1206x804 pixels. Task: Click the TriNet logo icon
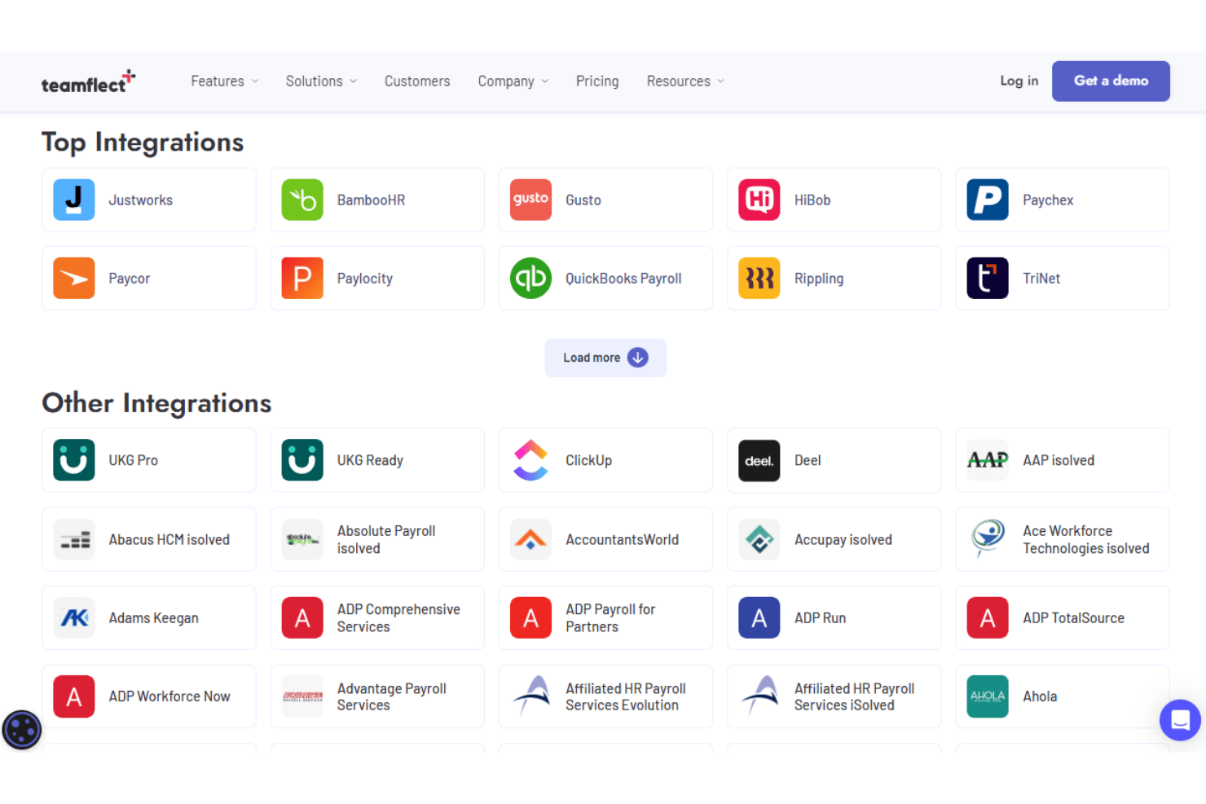(x=988, y=278)
